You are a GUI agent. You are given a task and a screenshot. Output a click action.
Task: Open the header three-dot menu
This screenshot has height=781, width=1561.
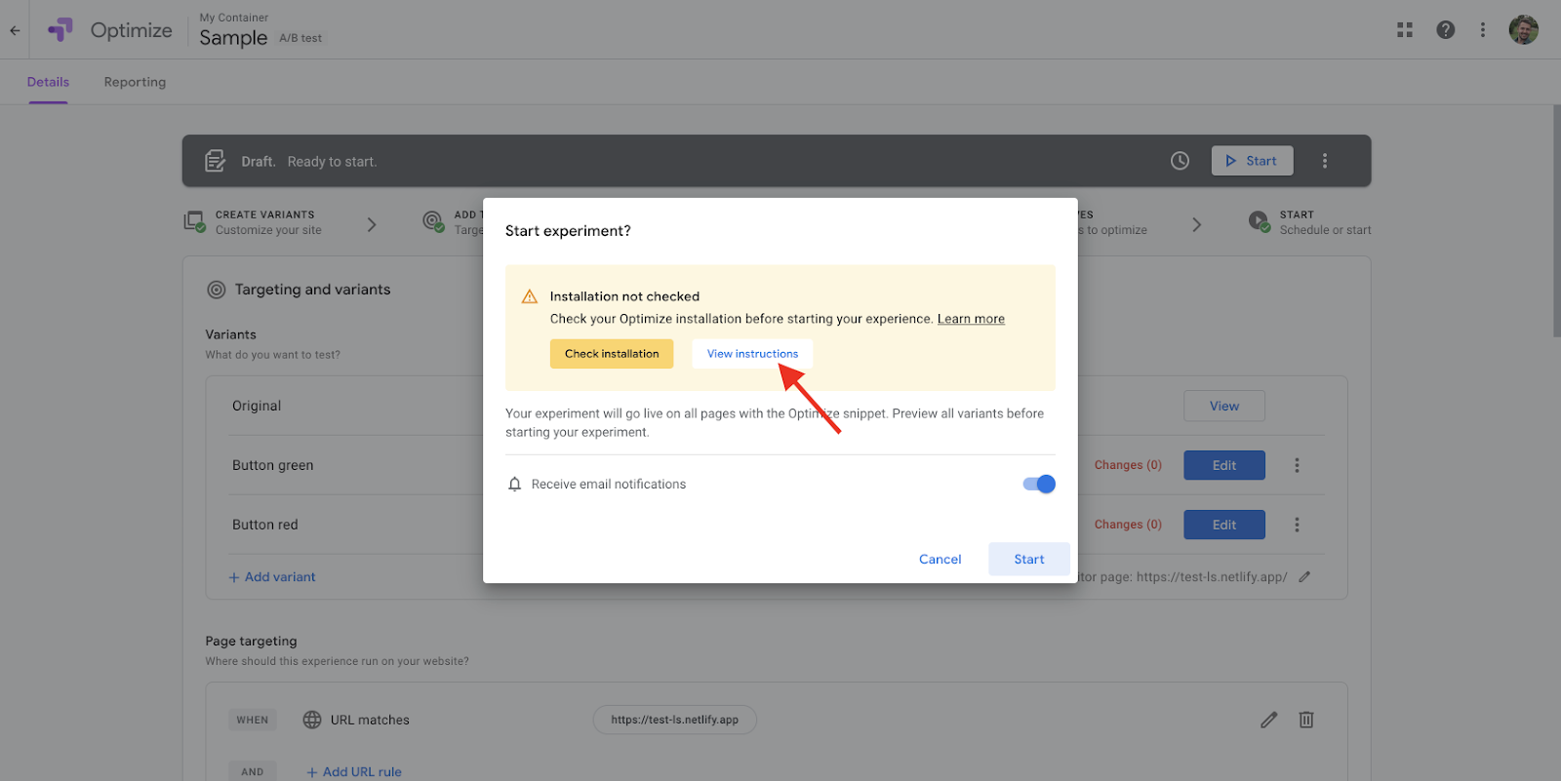click(x=1483, y=30)
